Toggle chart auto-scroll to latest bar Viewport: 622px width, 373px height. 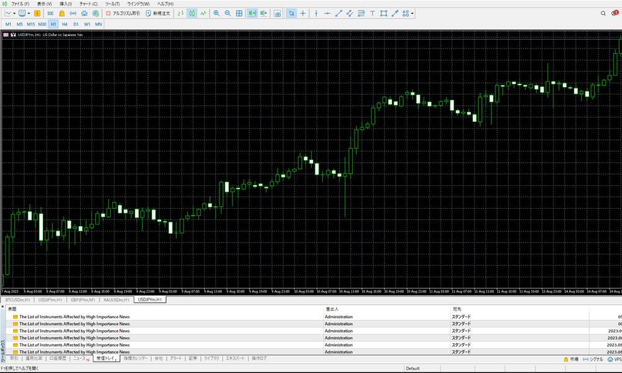pyautogui.click(x=252, y=13)
